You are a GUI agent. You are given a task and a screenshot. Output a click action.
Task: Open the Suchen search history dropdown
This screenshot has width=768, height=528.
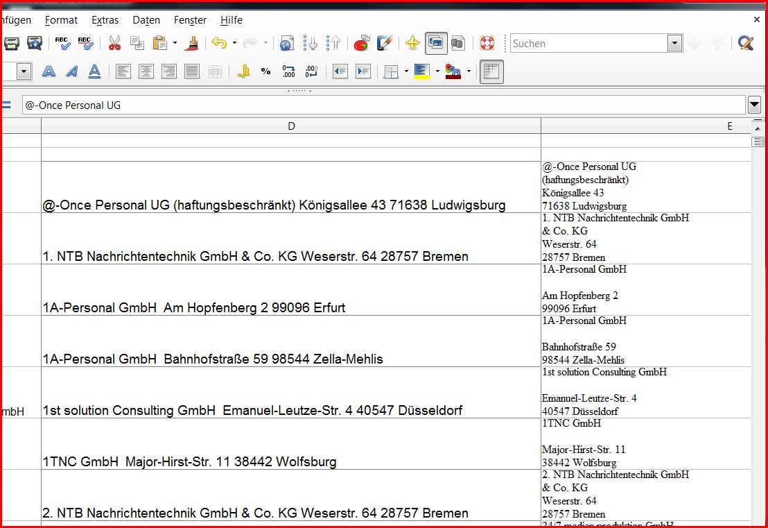pyautogui.click(x=675, y=43)
